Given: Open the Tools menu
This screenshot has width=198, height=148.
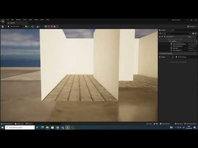Looking at the screenshot, I should point(25,20).
